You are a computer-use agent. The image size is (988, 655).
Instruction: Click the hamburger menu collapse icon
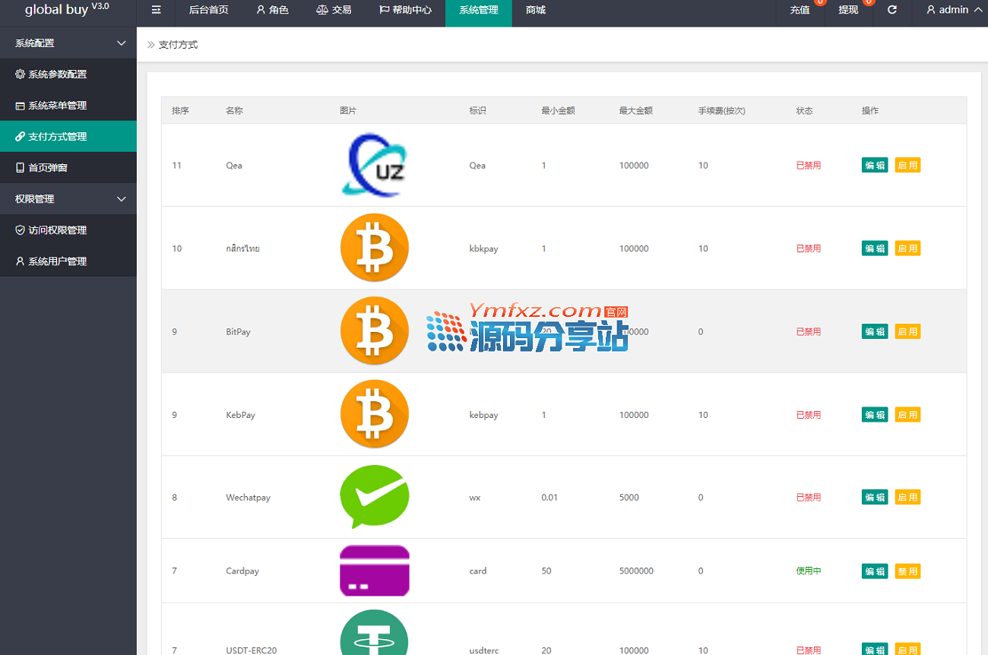(156, 10)
